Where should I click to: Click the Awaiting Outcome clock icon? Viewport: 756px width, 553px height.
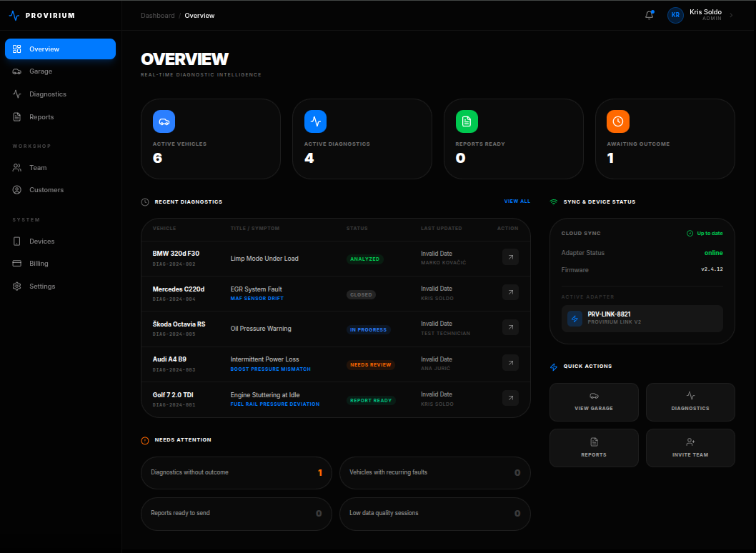pos(617,121)
